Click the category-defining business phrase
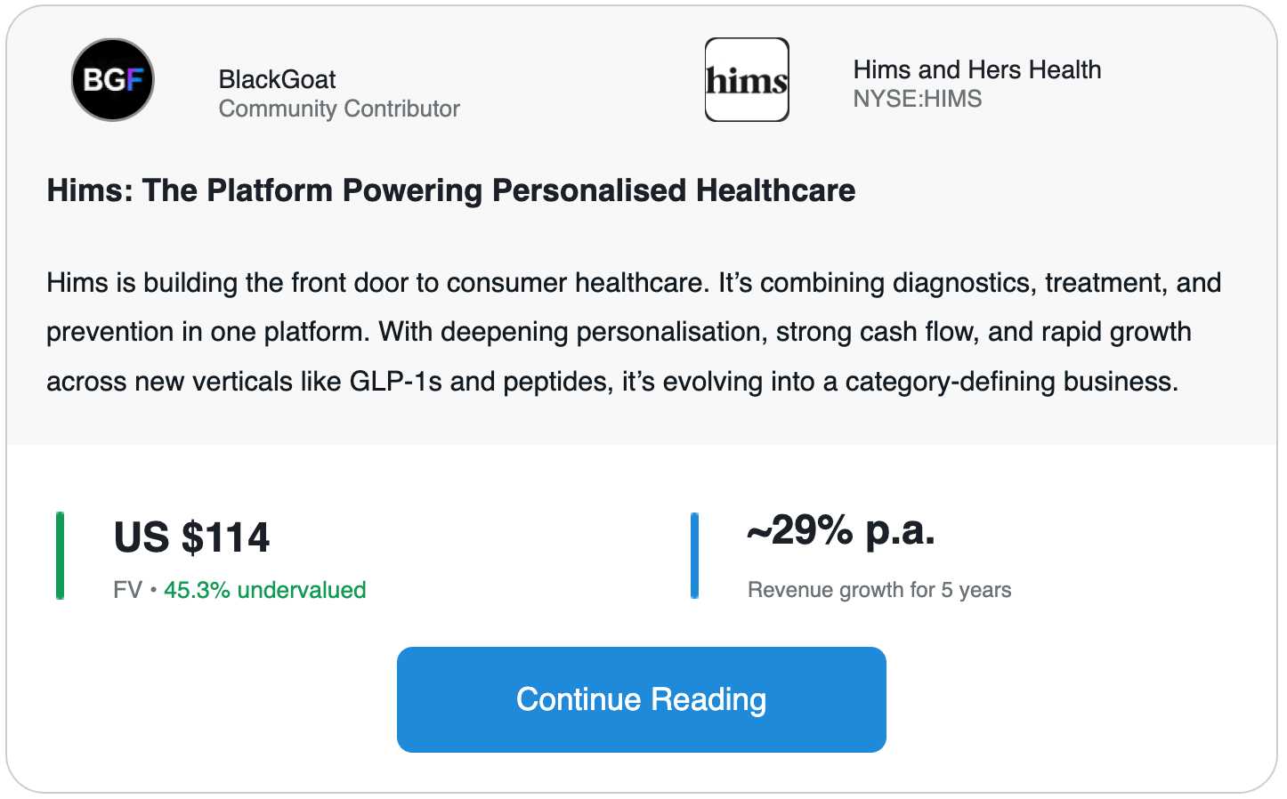The image size is (1287, 799). 1011,382
